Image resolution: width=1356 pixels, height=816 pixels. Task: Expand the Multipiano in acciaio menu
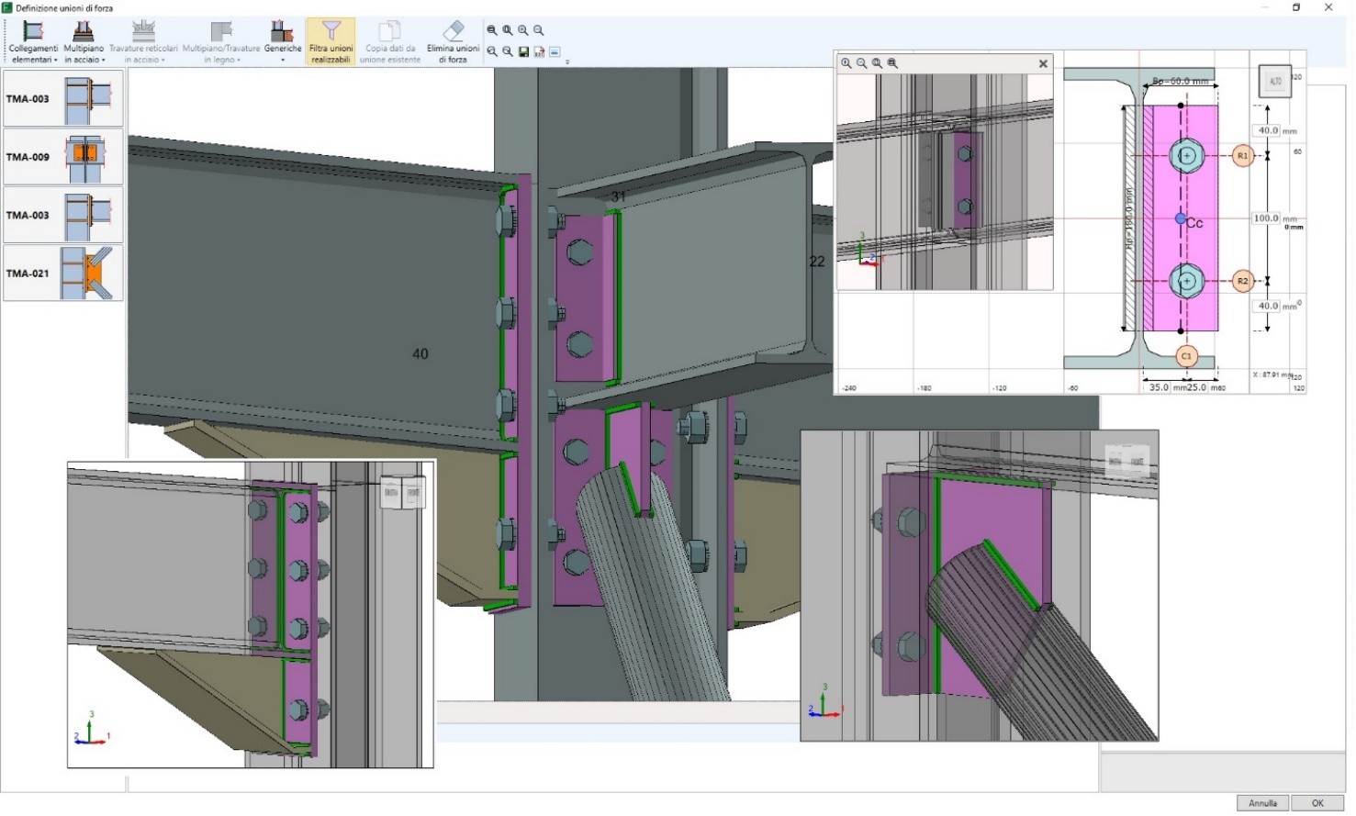pos(84,42)
